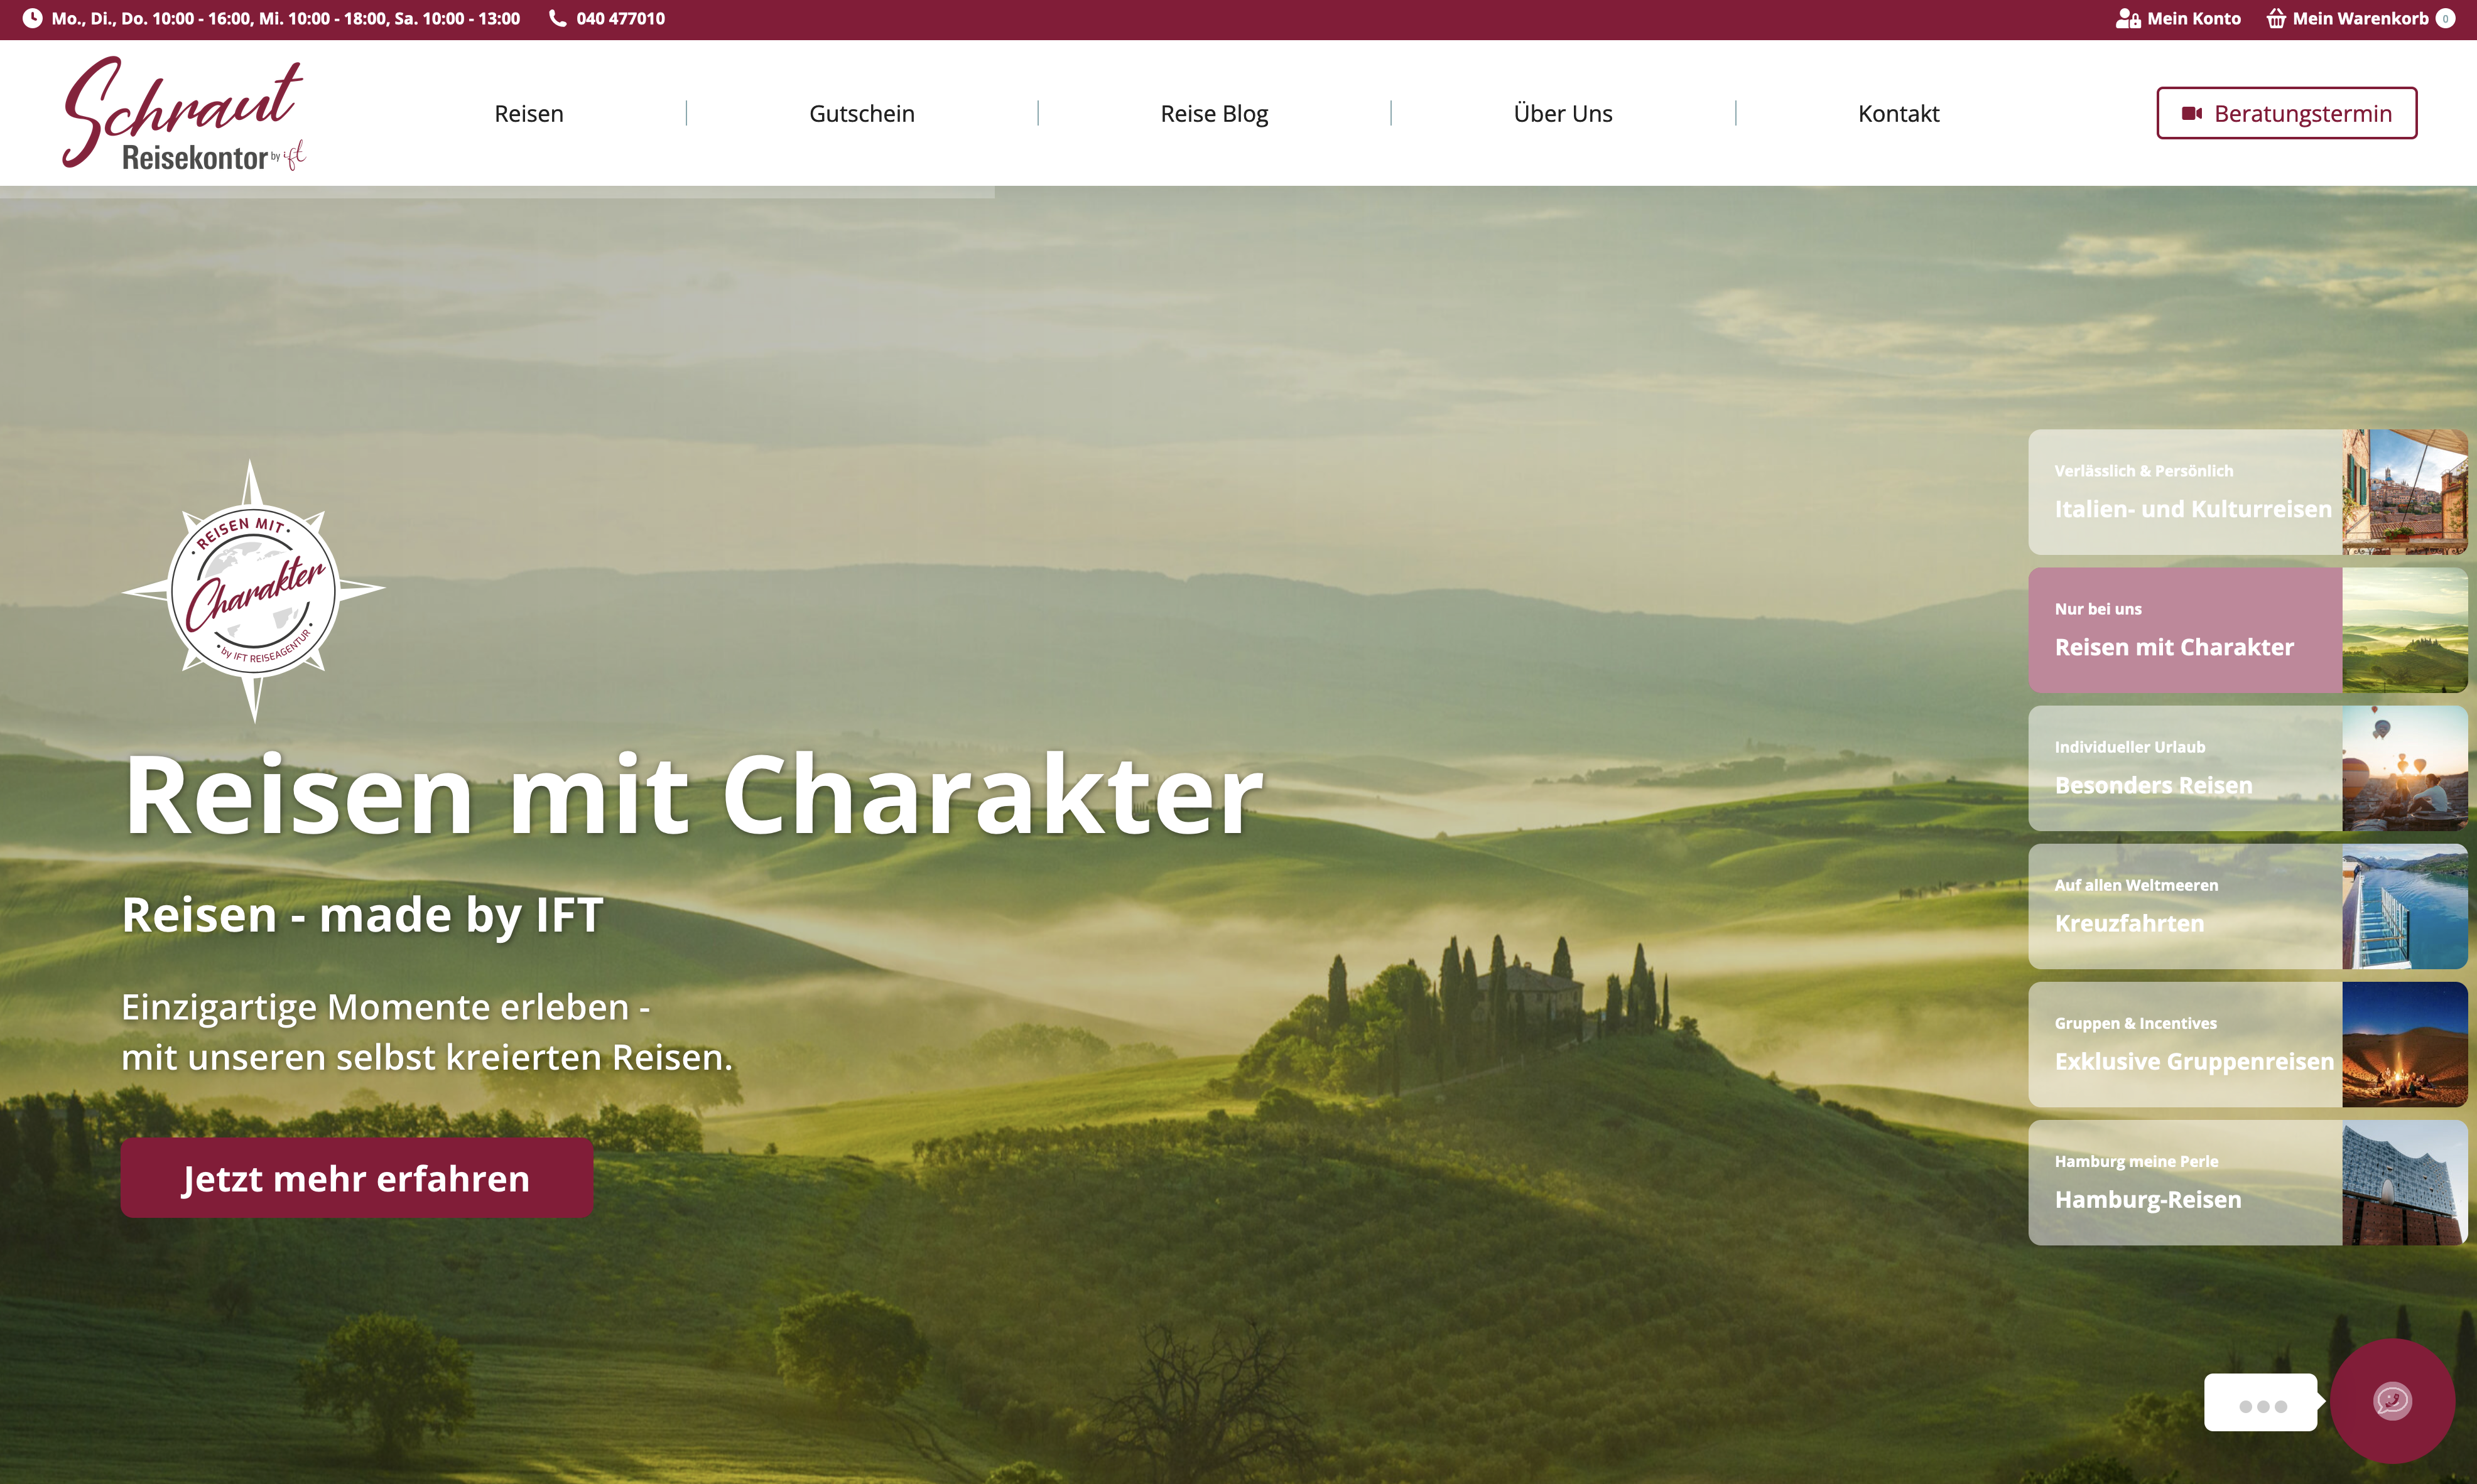Select the Kreuzfahrten slide card
The height and width of the screenshot is (1484, 2477).
click(2248, 906)
